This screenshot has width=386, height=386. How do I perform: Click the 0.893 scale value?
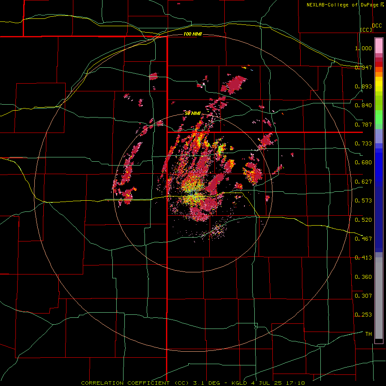point(363,86)
